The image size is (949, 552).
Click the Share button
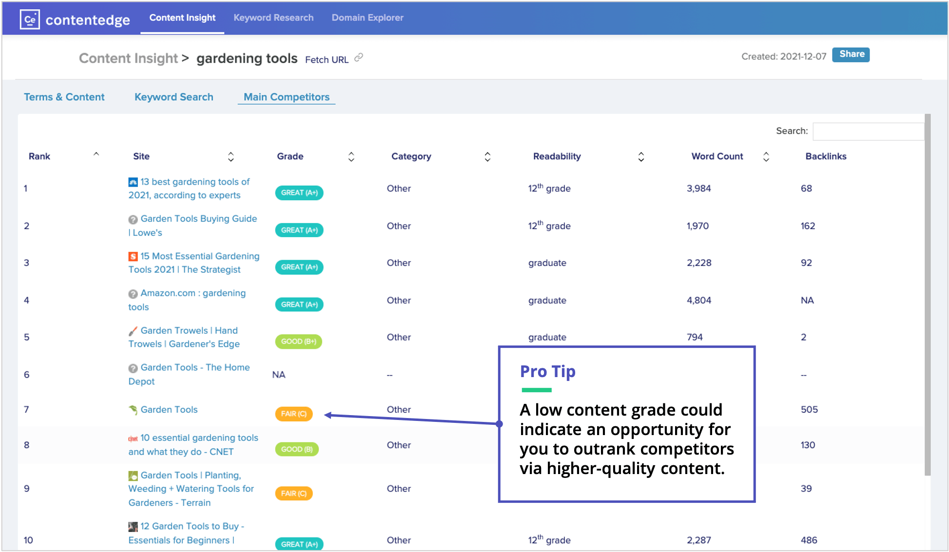tap(851, 55)
